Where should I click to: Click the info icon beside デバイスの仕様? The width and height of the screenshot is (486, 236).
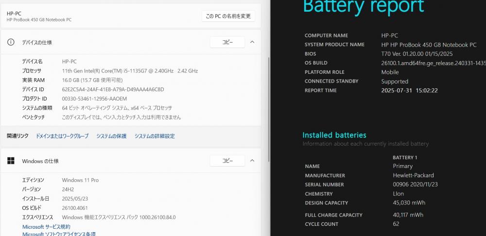pyautogui.click(x=11, y=42)
